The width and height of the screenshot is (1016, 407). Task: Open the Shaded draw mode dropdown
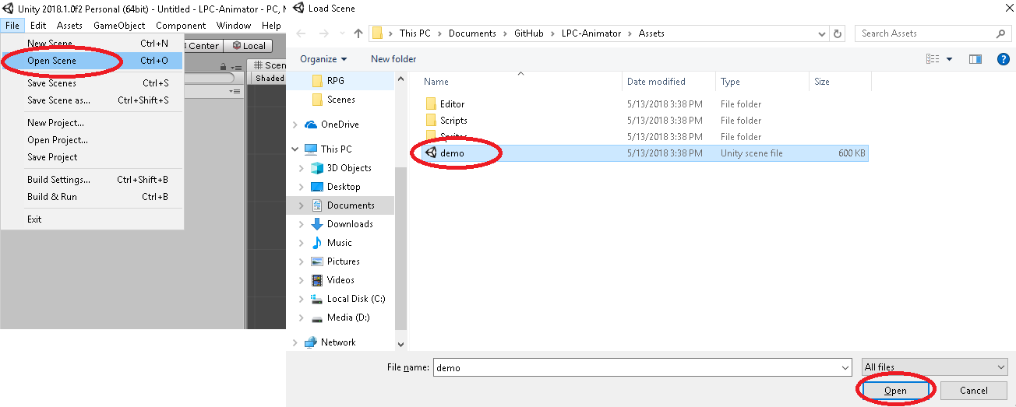[270, 78]
